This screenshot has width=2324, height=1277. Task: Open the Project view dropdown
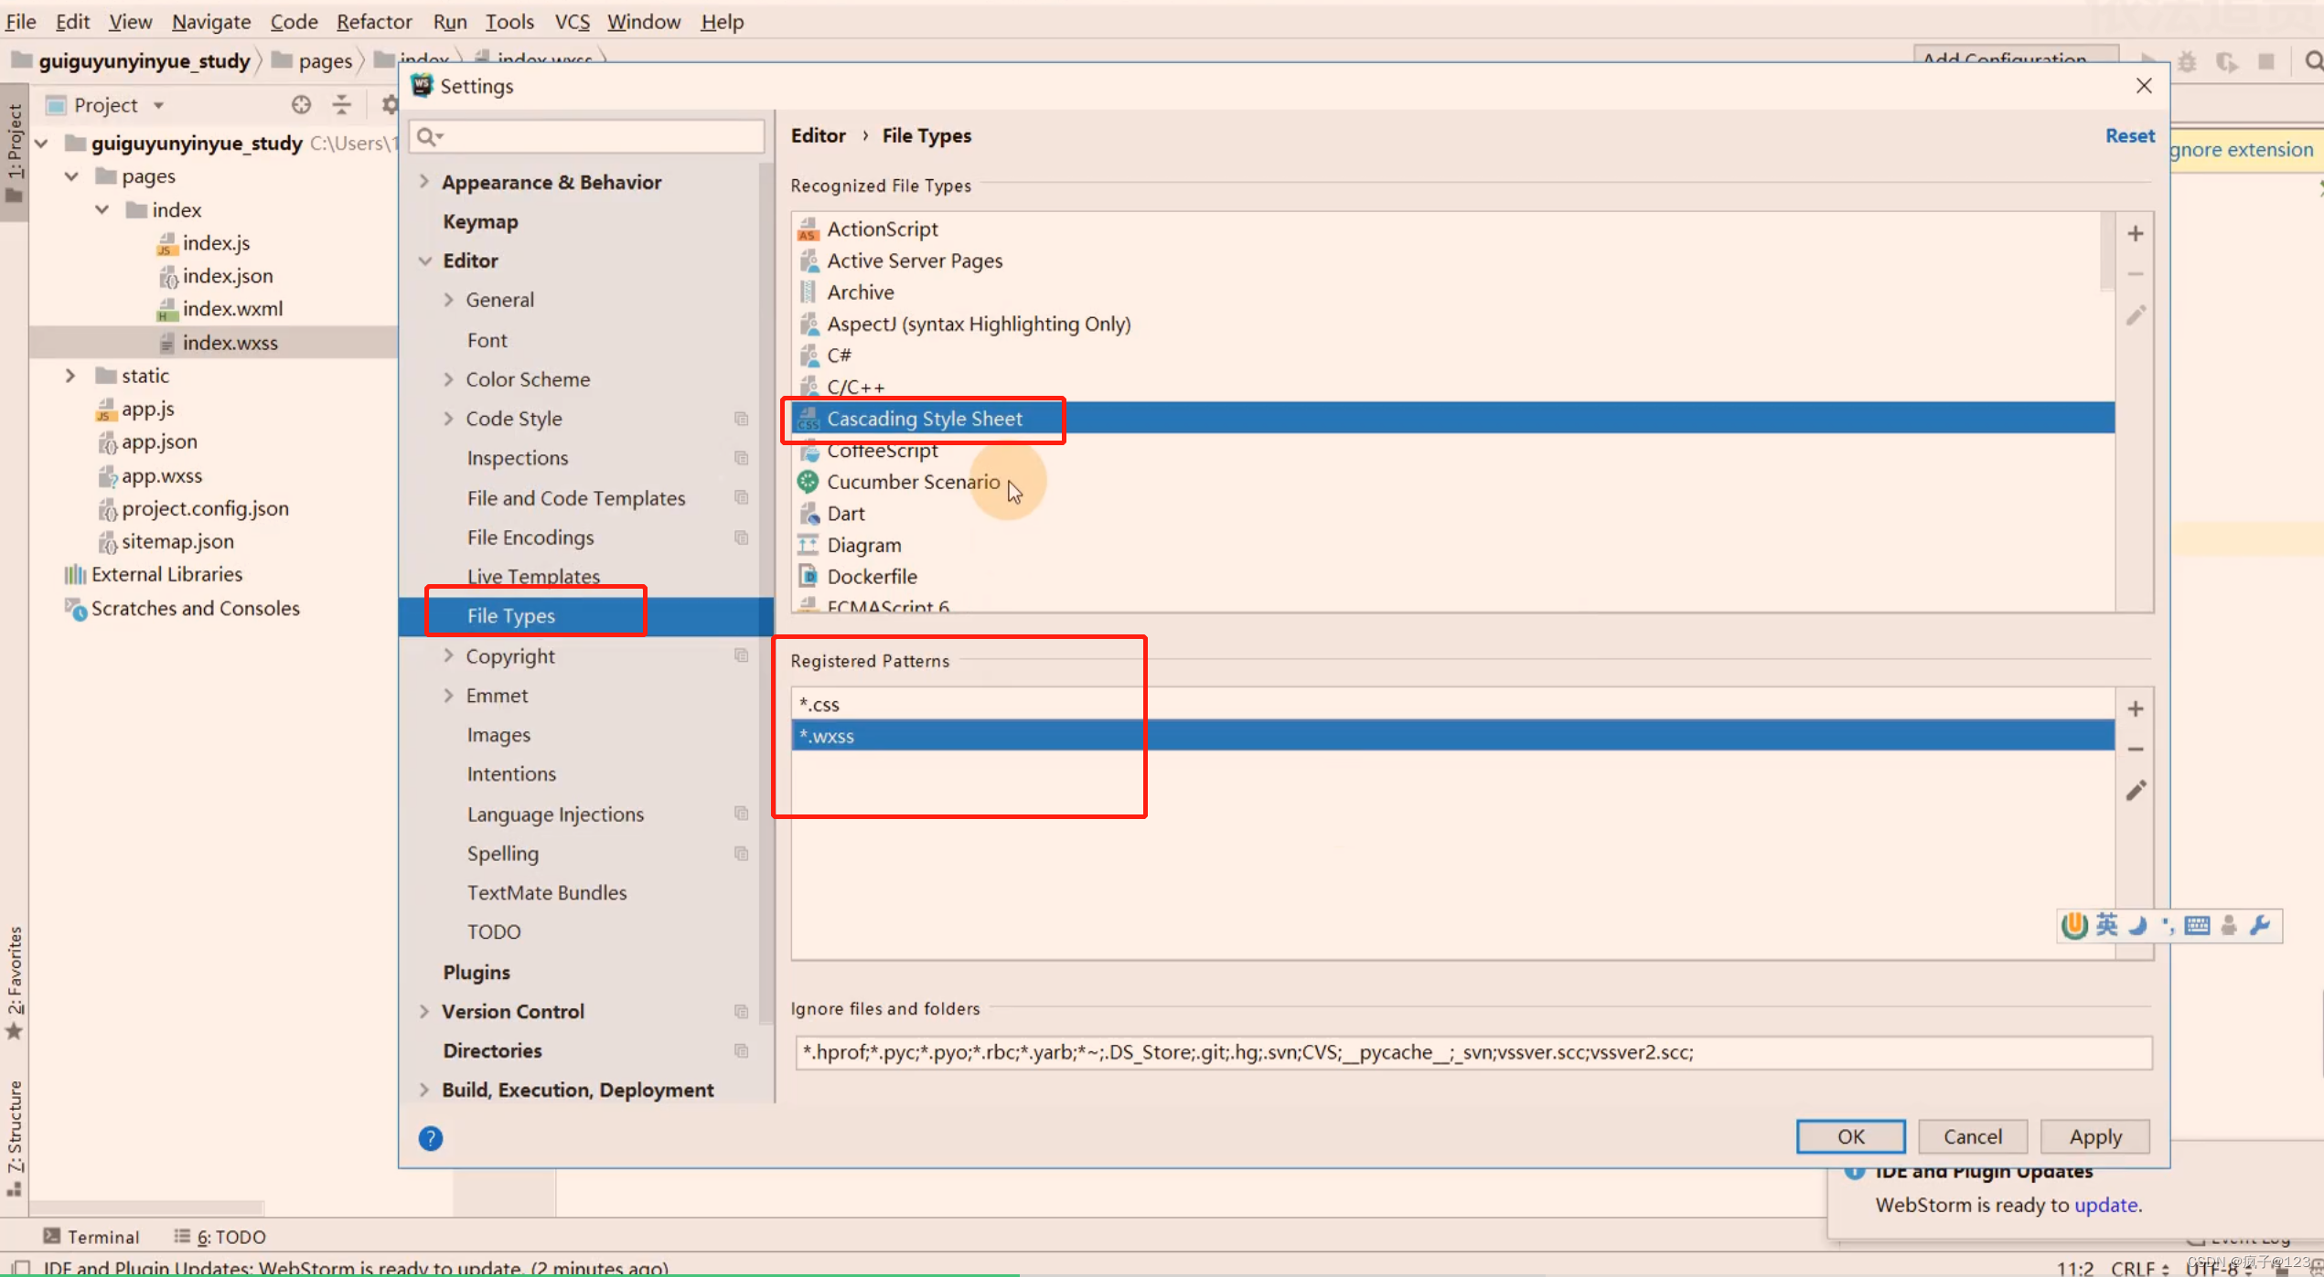(x=158, y=106)
